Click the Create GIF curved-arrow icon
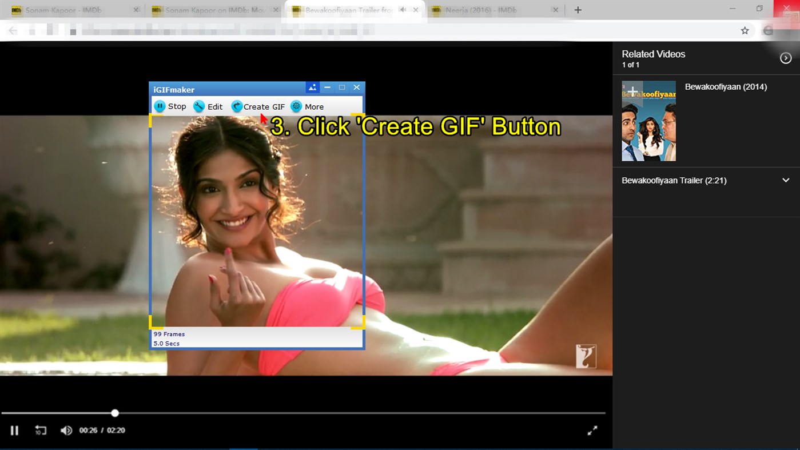The width and height of the screenshot is (800, 450). 237,106
